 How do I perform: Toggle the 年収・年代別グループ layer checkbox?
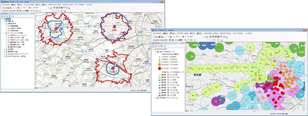click(158, 52)
